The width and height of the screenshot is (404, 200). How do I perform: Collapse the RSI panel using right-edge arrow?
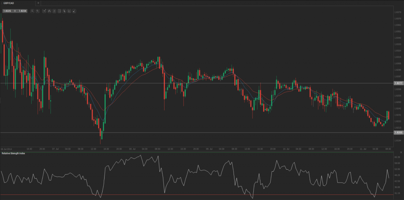click(x=401, y=152)
